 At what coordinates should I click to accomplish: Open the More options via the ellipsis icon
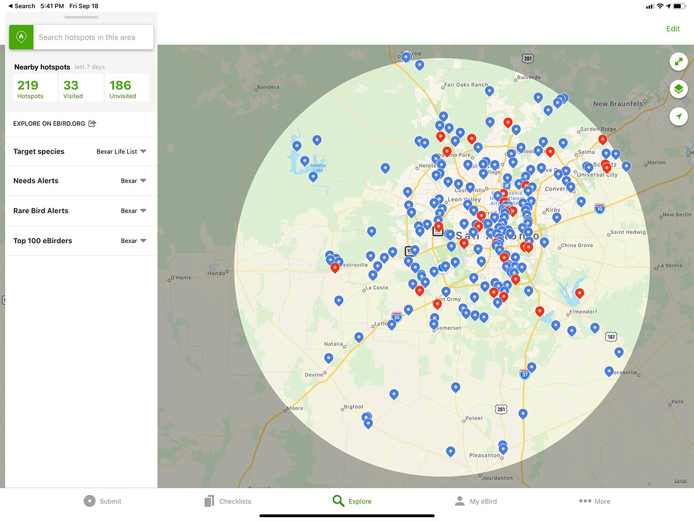(585, 501)
